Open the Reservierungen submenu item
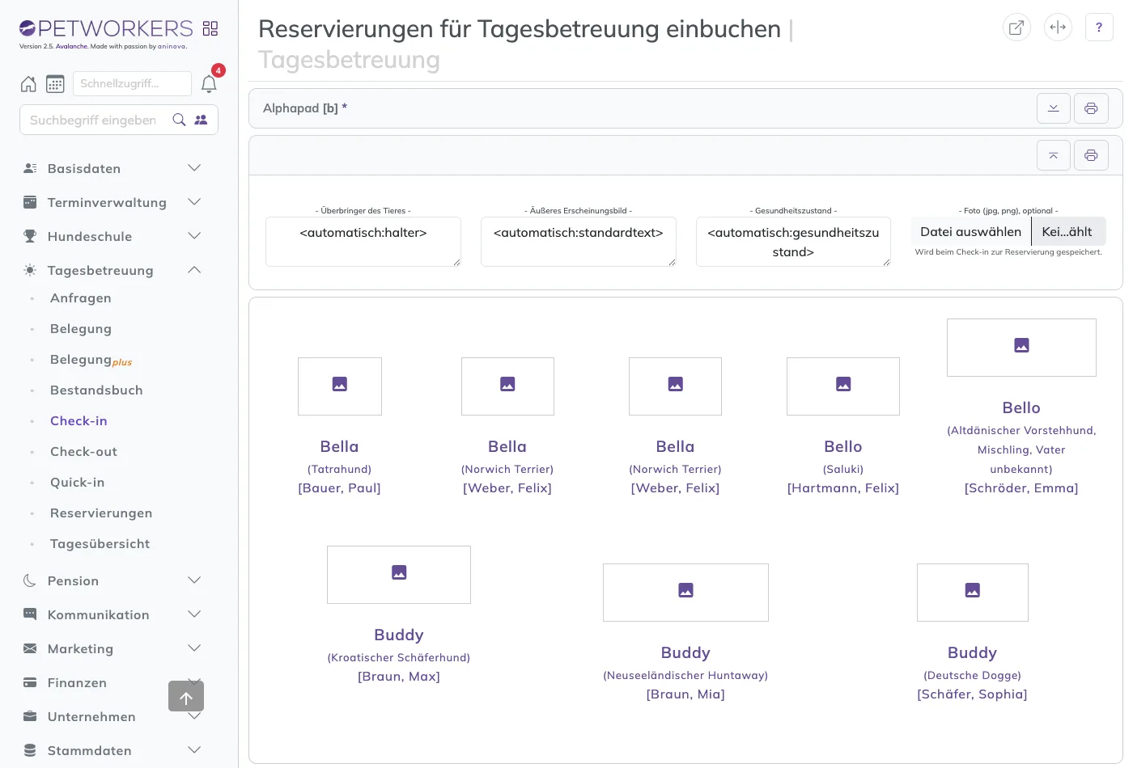The height and width of the screenshot is (768, 1133). pyautogui.click(x=101, y=513)
